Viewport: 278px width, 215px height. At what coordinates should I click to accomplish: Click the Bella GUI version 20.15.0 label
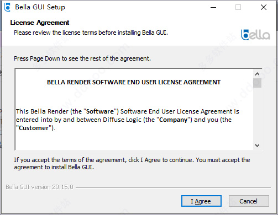point(39,187)
